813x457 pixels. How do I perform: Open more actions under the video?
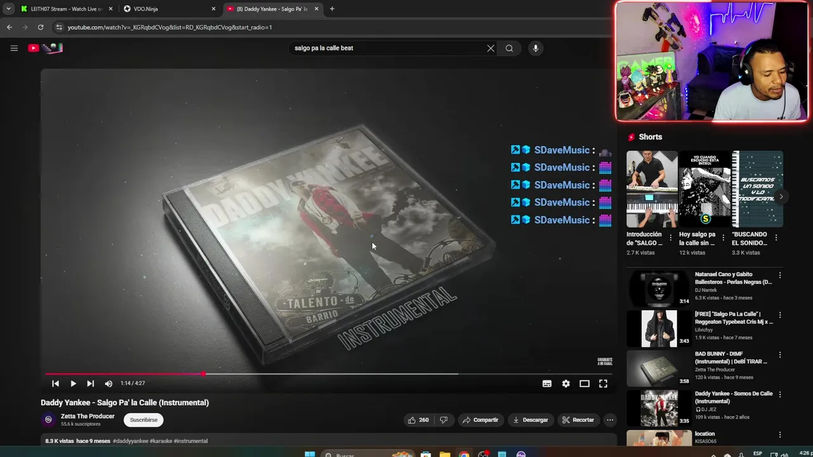click(x=610, y=420)
